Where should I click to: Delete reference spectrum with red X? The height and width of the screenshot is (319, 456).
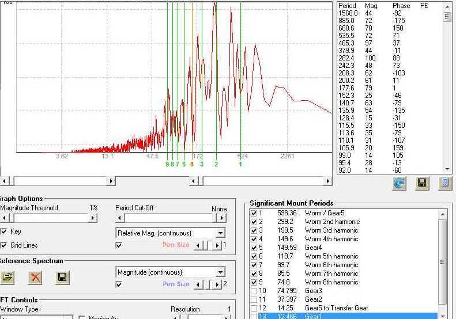pyautogui.click(x=36, y=278)
